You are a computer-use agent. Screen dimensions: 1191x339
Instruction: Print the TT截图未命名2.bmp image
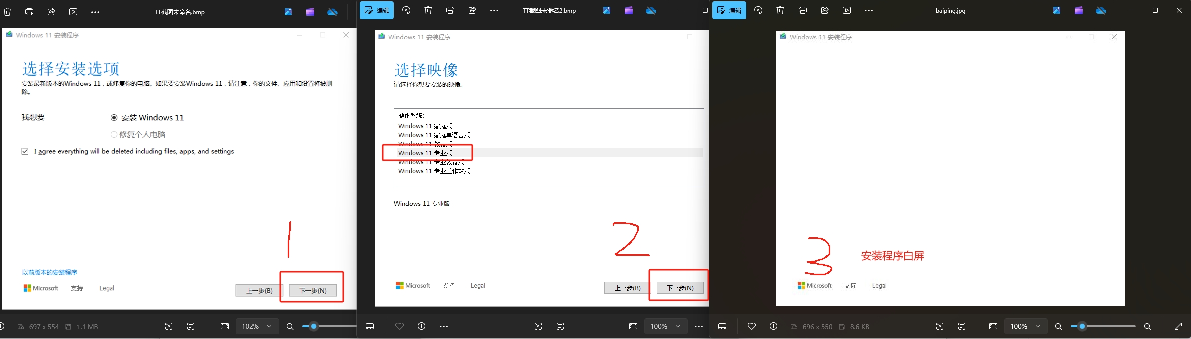pos(450,10)
